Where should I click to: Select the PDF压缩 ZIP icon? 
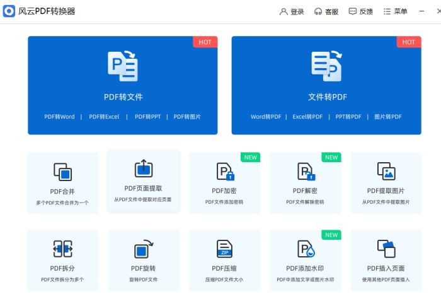[224, 249]
